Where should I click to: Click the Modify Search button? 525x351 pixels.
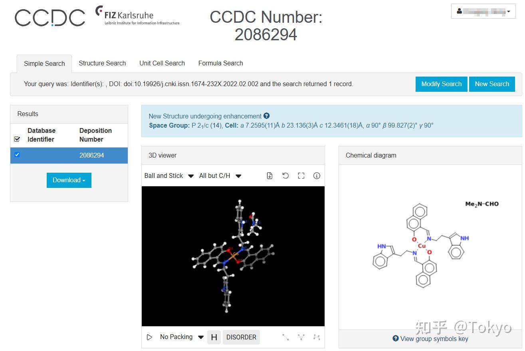(441, 84)
